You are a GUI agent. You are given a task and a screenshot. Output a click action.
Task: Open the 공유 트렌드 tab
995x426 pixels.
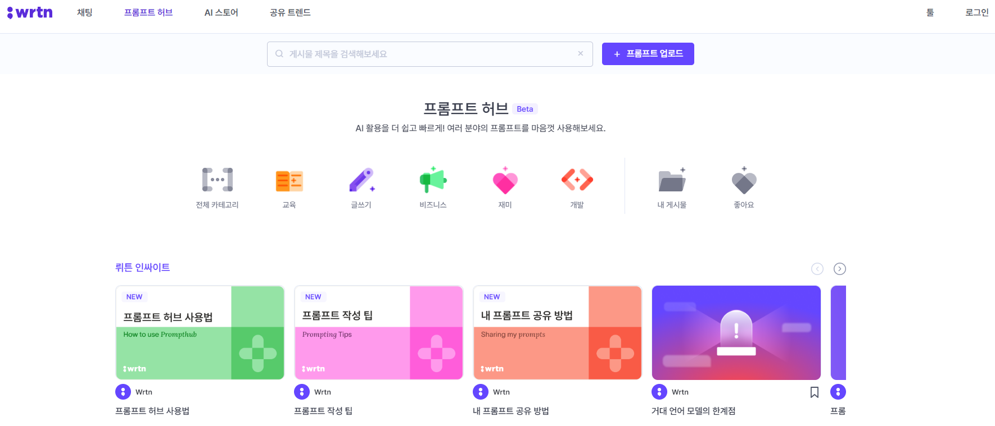[x=290, y=12]
